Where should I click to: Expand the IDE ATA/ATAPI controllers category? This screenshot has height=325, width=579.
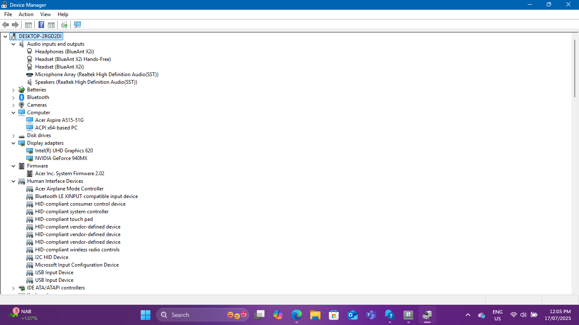click(x=14, y=288)
